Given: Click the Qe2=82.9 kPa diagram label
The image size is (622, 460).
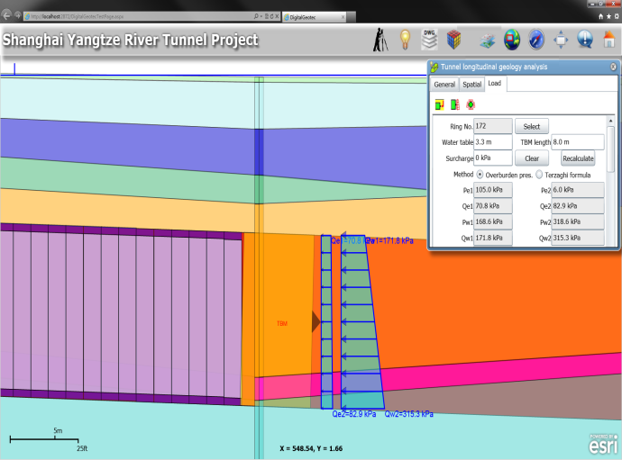Looking at the screenshot, I should tap(354, 414).
